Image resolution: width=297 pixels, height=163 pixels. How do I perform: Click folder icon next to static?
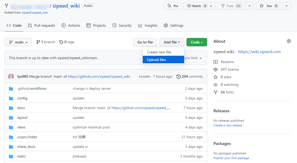coord(11,156)
